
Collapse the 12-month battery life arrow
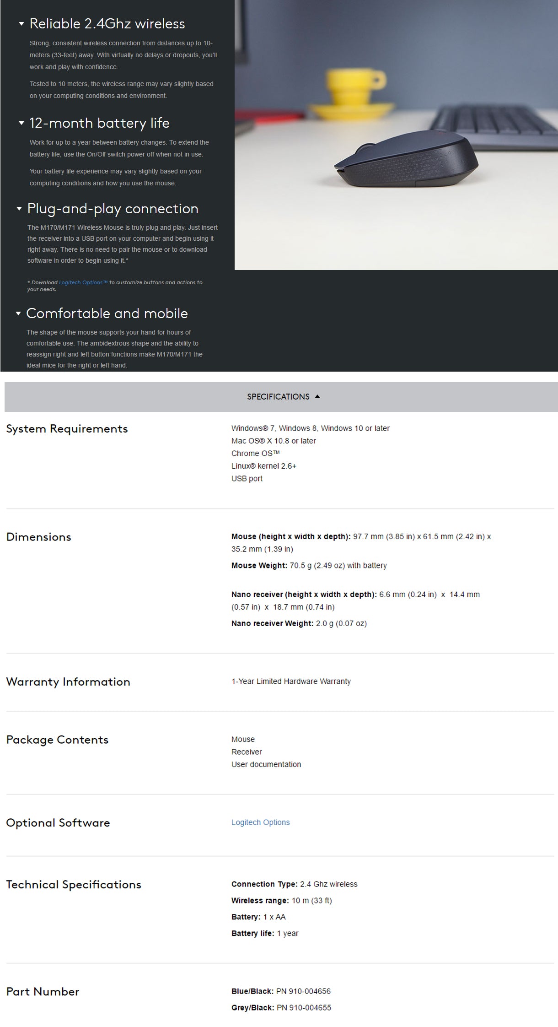click(x=21, y=123)
